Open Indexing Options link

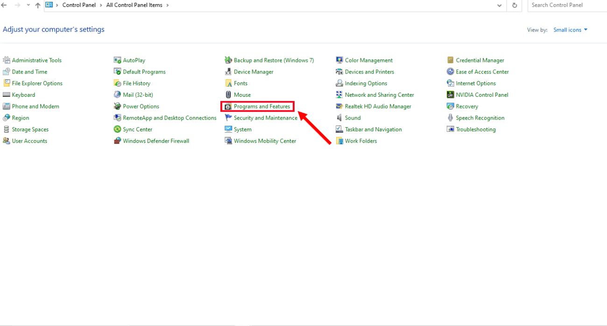click(366, 83)
